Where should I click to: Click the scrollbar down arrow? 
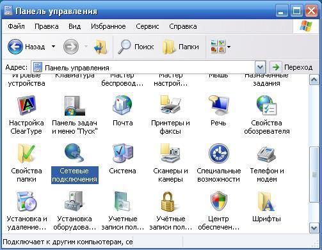point(314,228)
